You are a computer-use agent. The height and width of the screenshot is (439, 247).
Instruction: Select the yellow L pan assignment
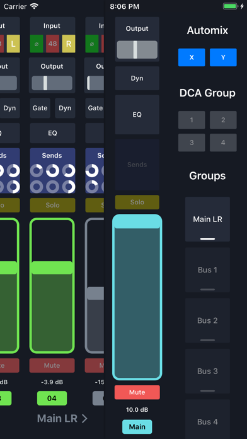pyautogui.click(x=13, y=44)
